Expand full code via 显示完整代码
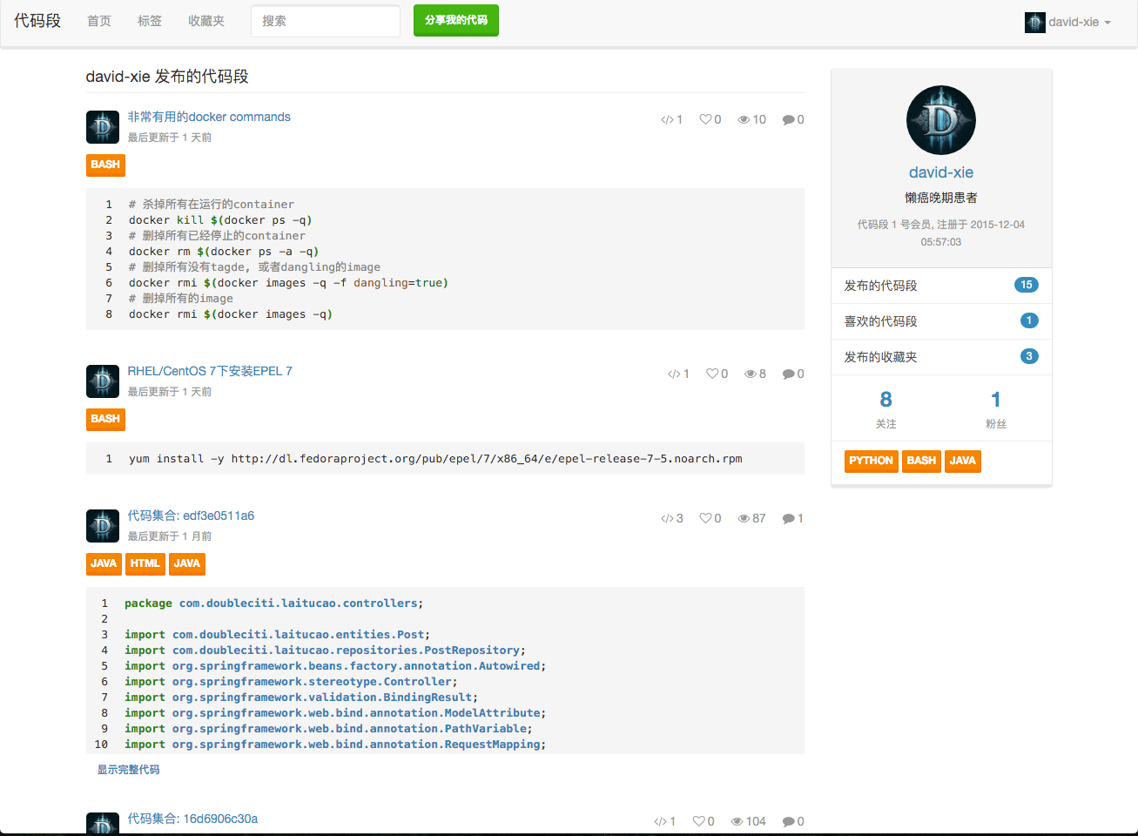 point(128,770)
